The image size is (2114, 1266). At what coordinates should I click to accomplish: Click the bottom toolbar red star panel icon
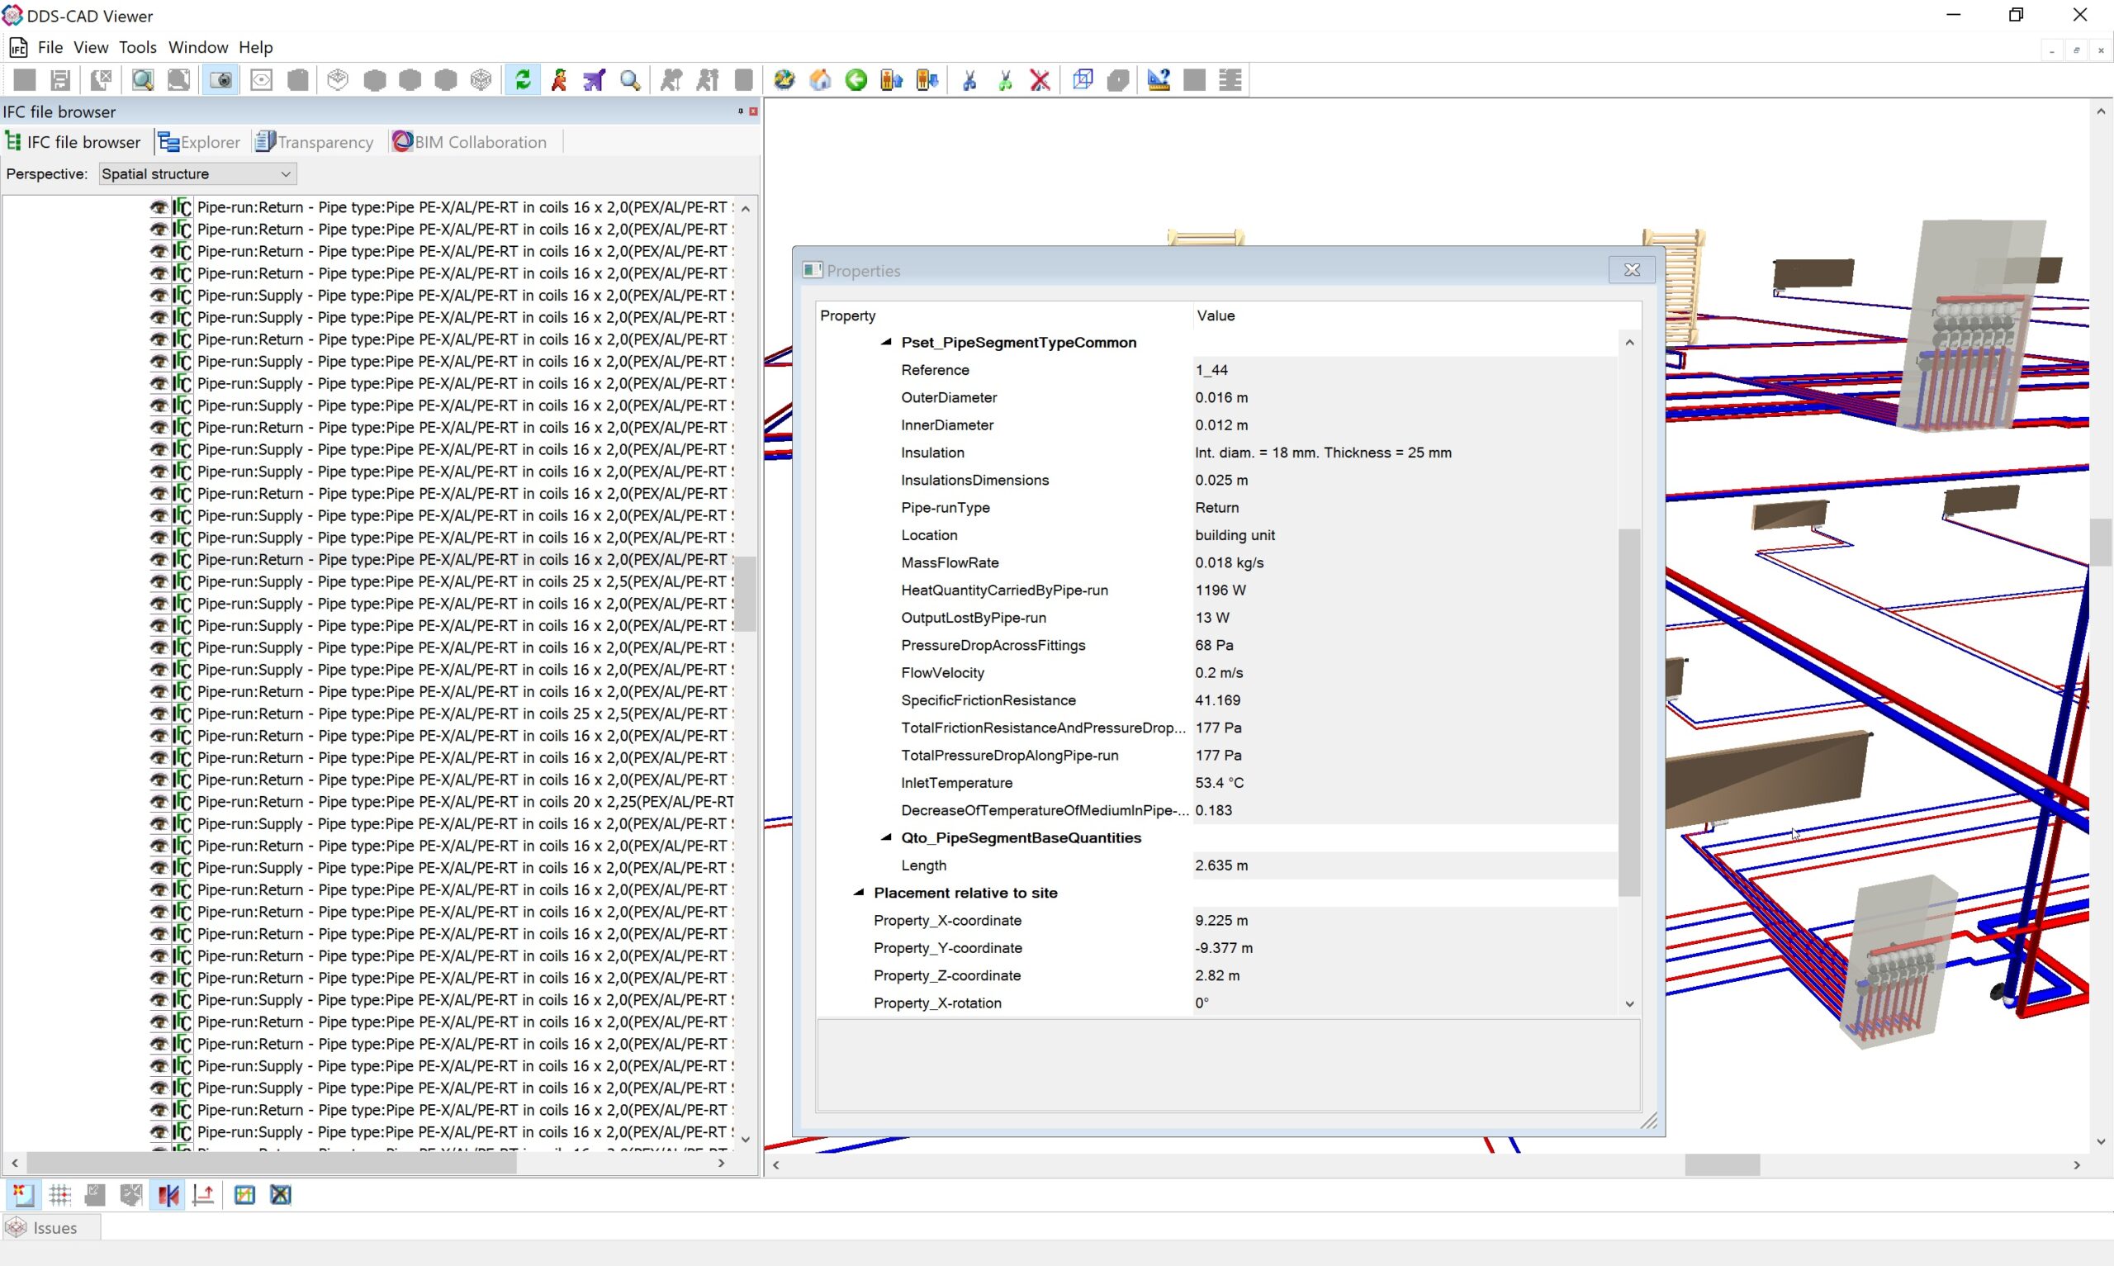click(x=23, y=1195)
